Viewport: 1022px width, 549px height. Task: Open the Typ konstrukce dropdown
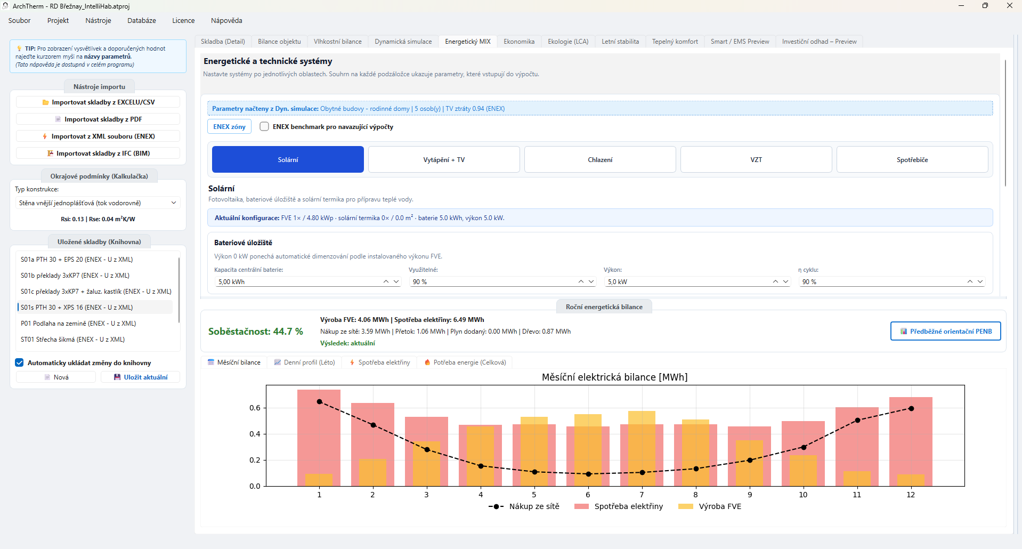[98, 203]
